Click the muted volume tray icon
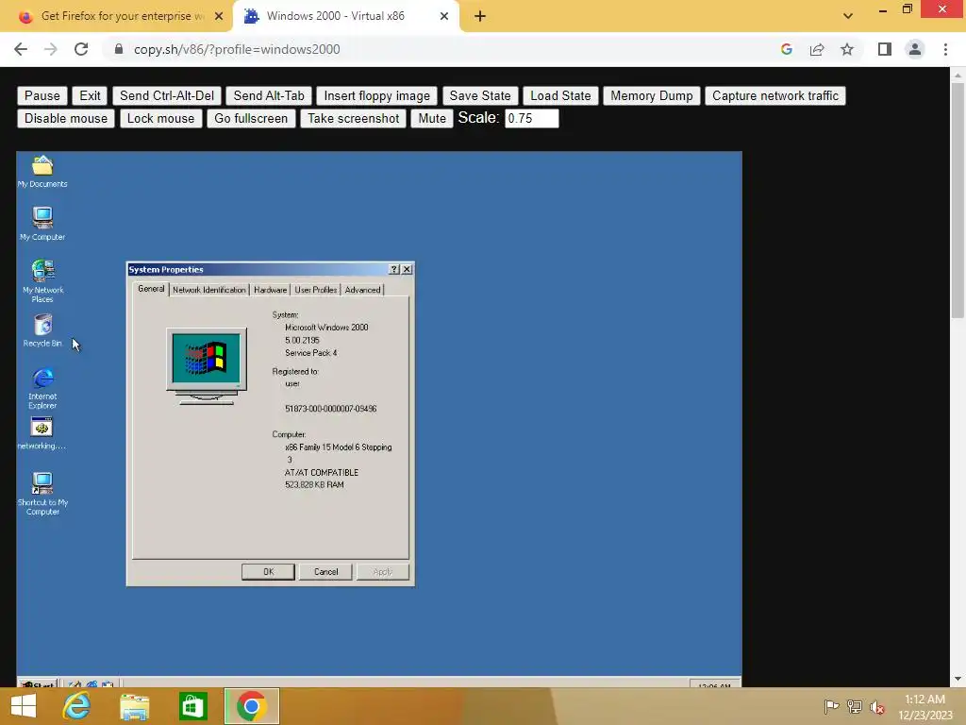 [x=877, y=707]
